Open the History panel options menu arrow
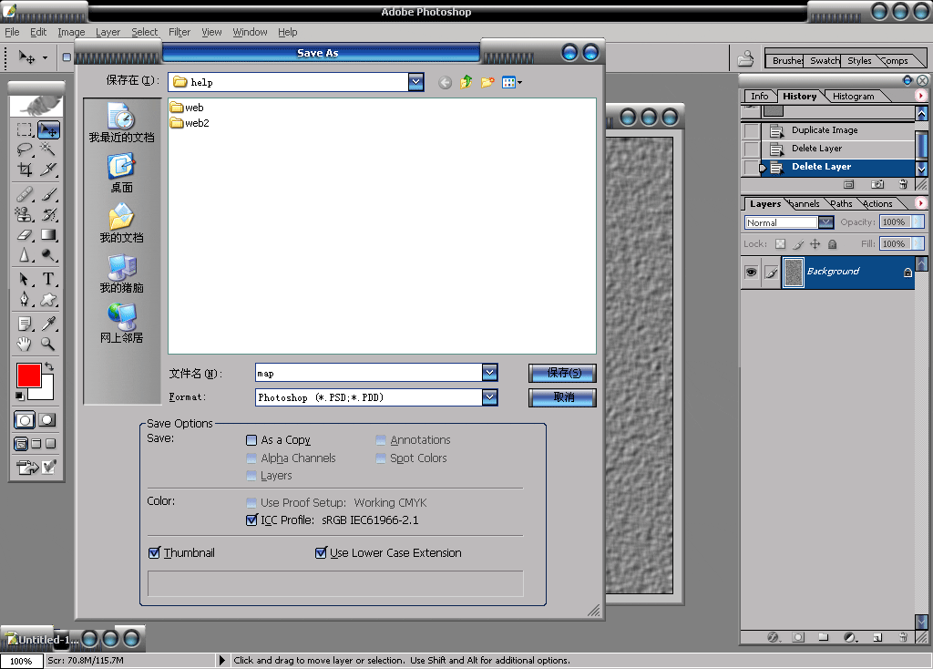 coord(920,95)
